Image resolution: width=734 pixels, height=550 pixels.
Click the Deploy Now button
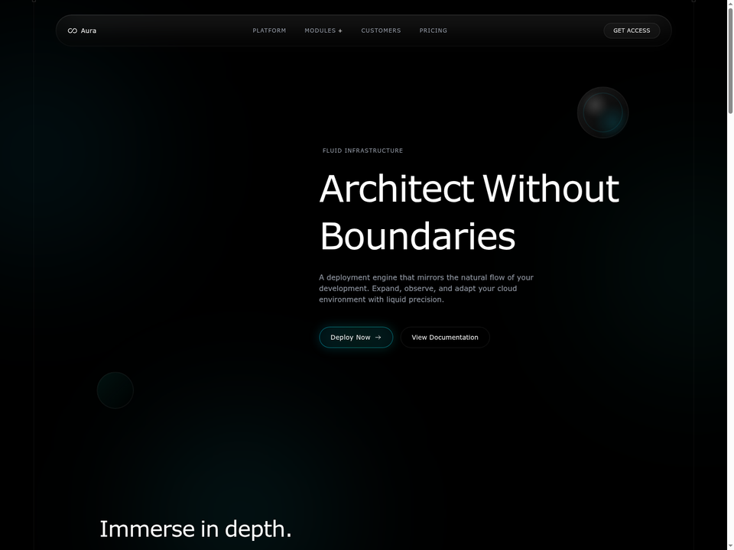pyautogui.click(x=356, y=337)
